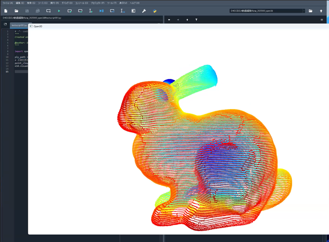Run the current cell

coord(70,11)
